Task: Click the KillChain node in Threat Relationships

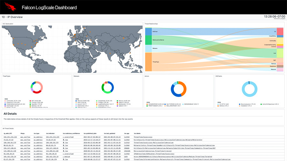Action: [x=148, y=31]
